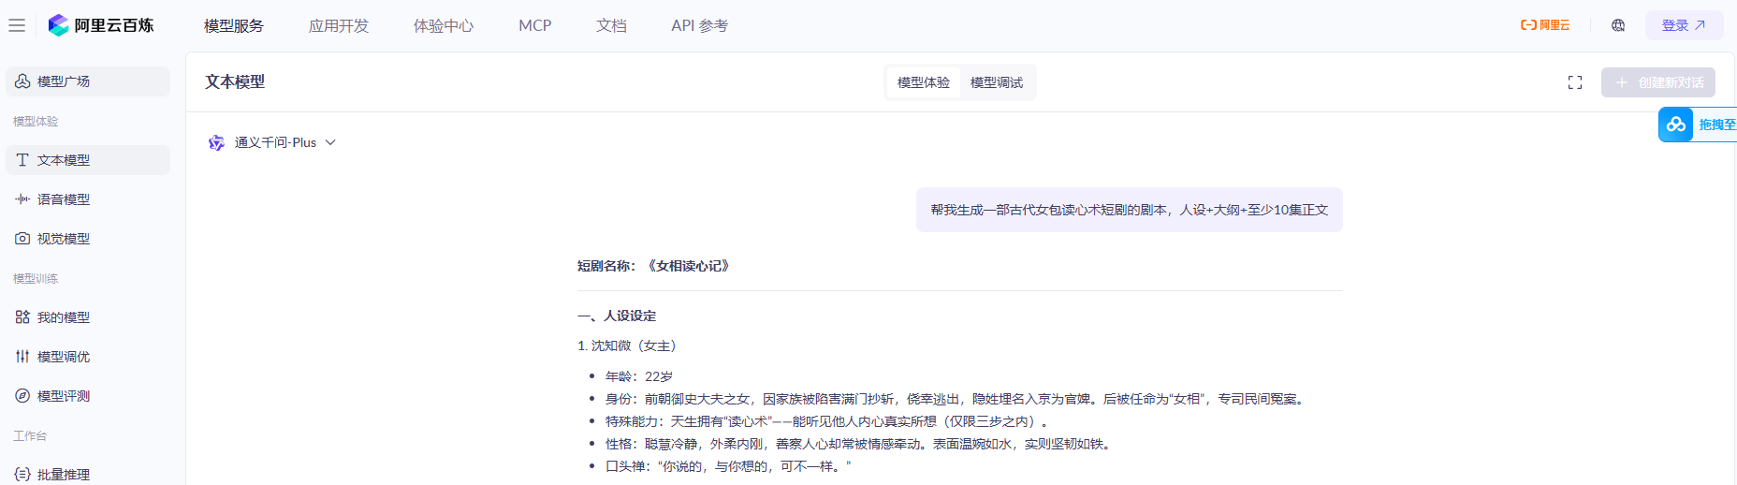Open 模型评测 in the sidebar
This screenshot has width=1737, height=485.
coord(88,396)
